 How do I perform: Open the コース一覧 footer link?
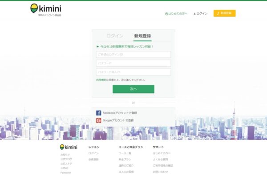click(x=125, y=153)
